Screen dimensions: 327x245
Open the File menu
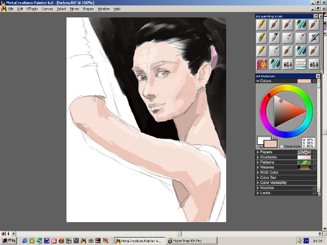click(x=11, y=9)
